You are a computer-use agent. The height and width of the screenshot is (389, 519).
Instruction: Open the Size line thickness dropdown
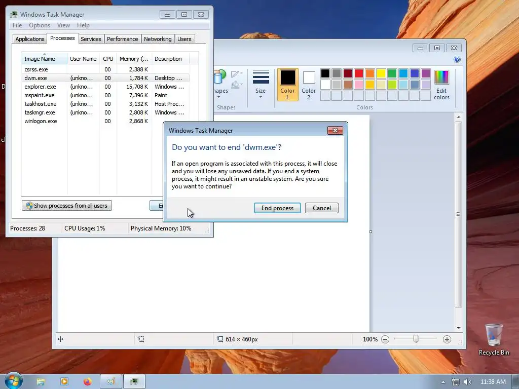pyautogui.click(x=261, y=84)
